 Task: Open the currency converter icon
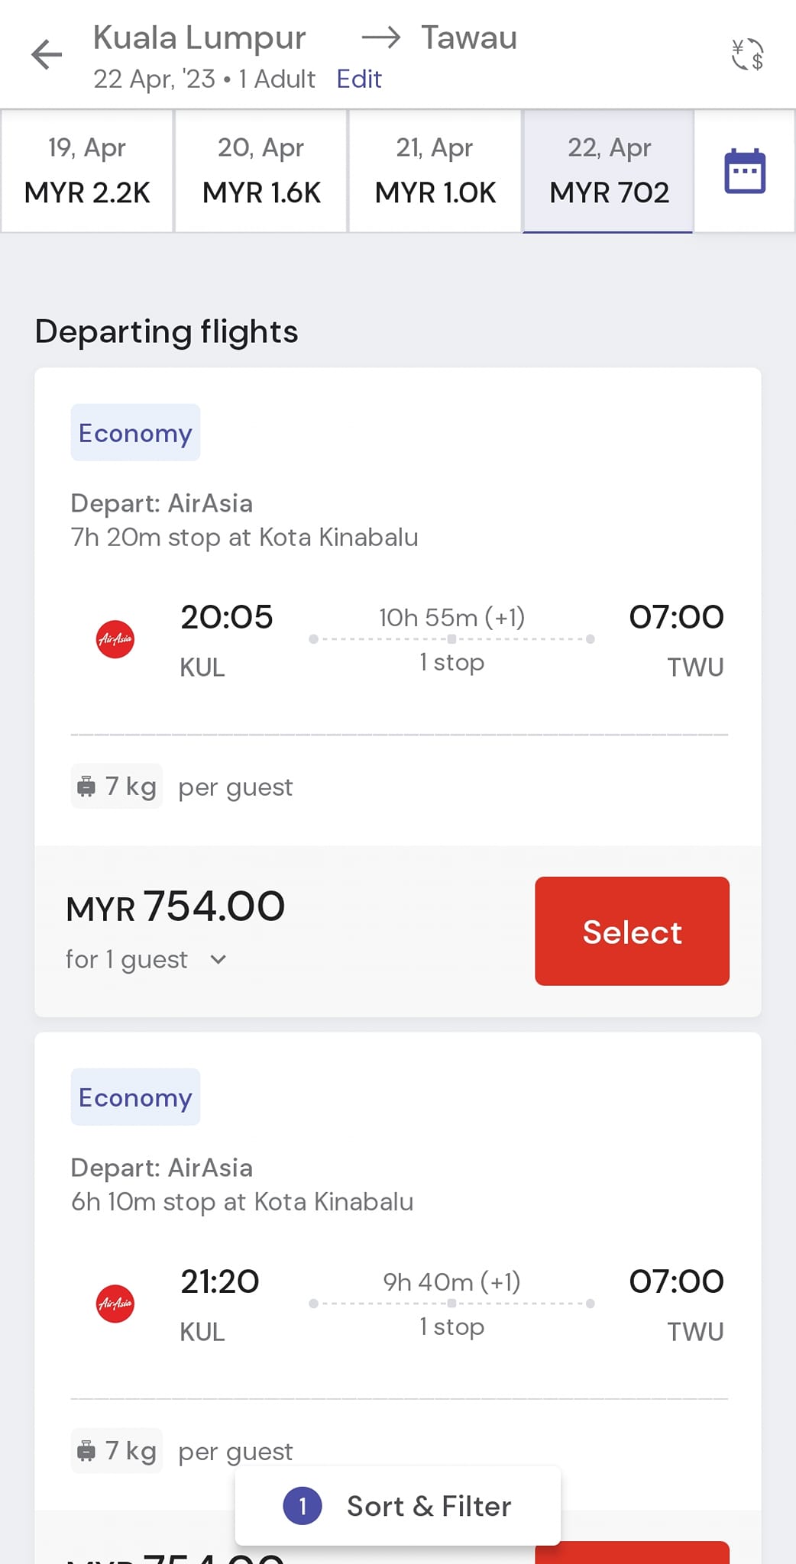tap(747, 55)
